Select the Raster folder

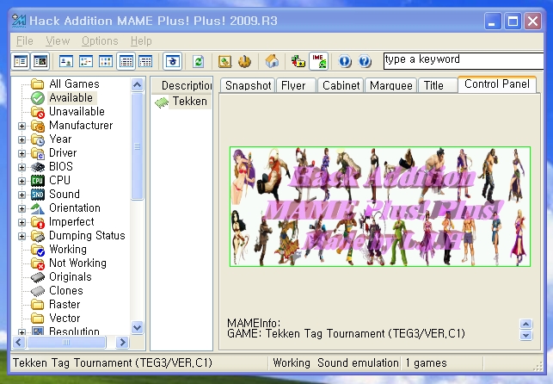coord(65,304)
